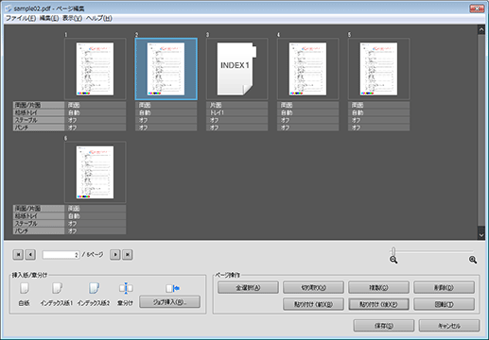Jump to last page button
This screenshot has width=489, height=340.
[x=128, y=254]
